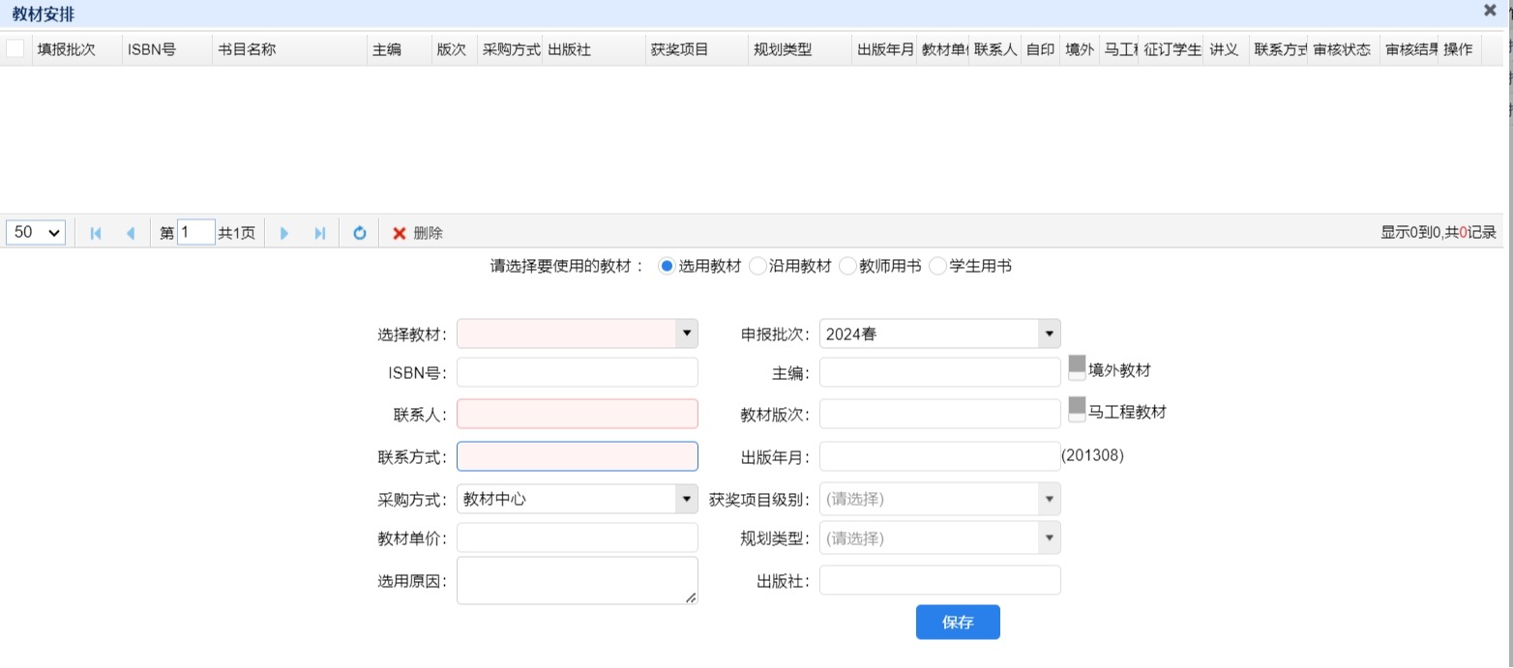The height and width of the screenshot is (668, 1513).
Task: Tick the 境外教材 checkbox
Action: pyautogui.click(x=1077, y=368)
